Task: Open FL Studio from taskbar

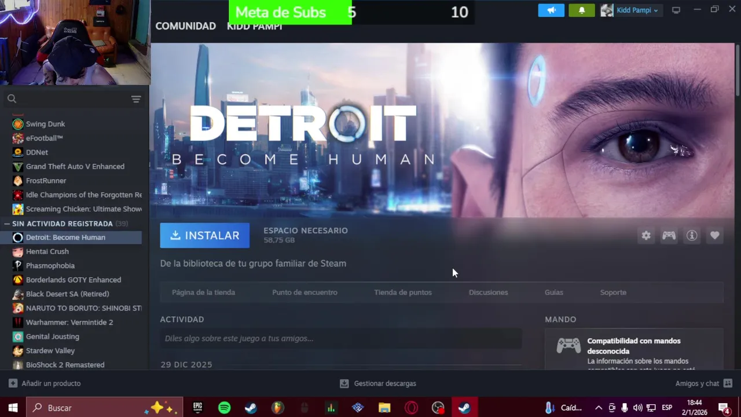Action: point(277,408)
